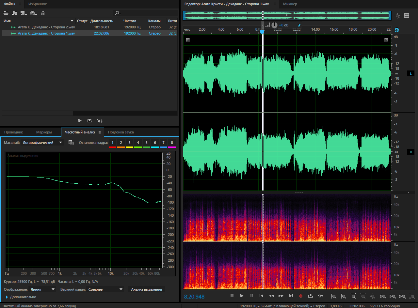Viewport: 418px width, 308px height.
Task: Toggle autoplay speaker icon in Files panel
Action: coord(99,121)
